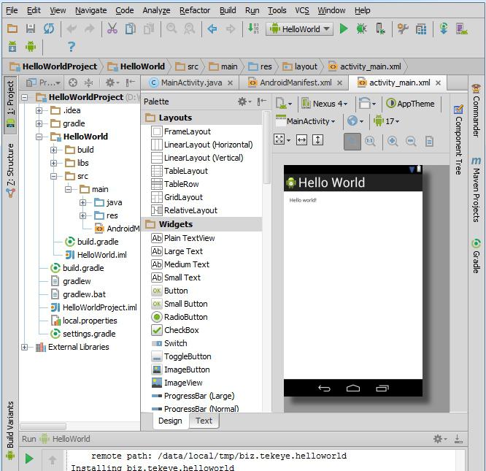Click the Project panel horizontal scrollbar
Image resolution: width=486 pixels, height=471 pixels.
[43, 426]
